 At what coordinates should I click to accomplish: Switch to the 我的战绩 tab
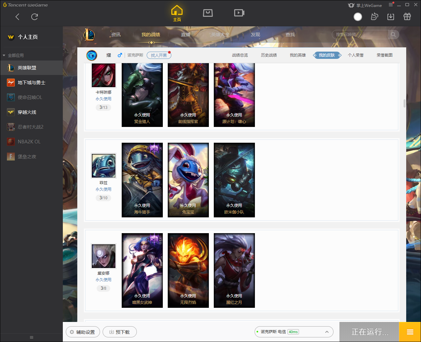coord(151,35)
